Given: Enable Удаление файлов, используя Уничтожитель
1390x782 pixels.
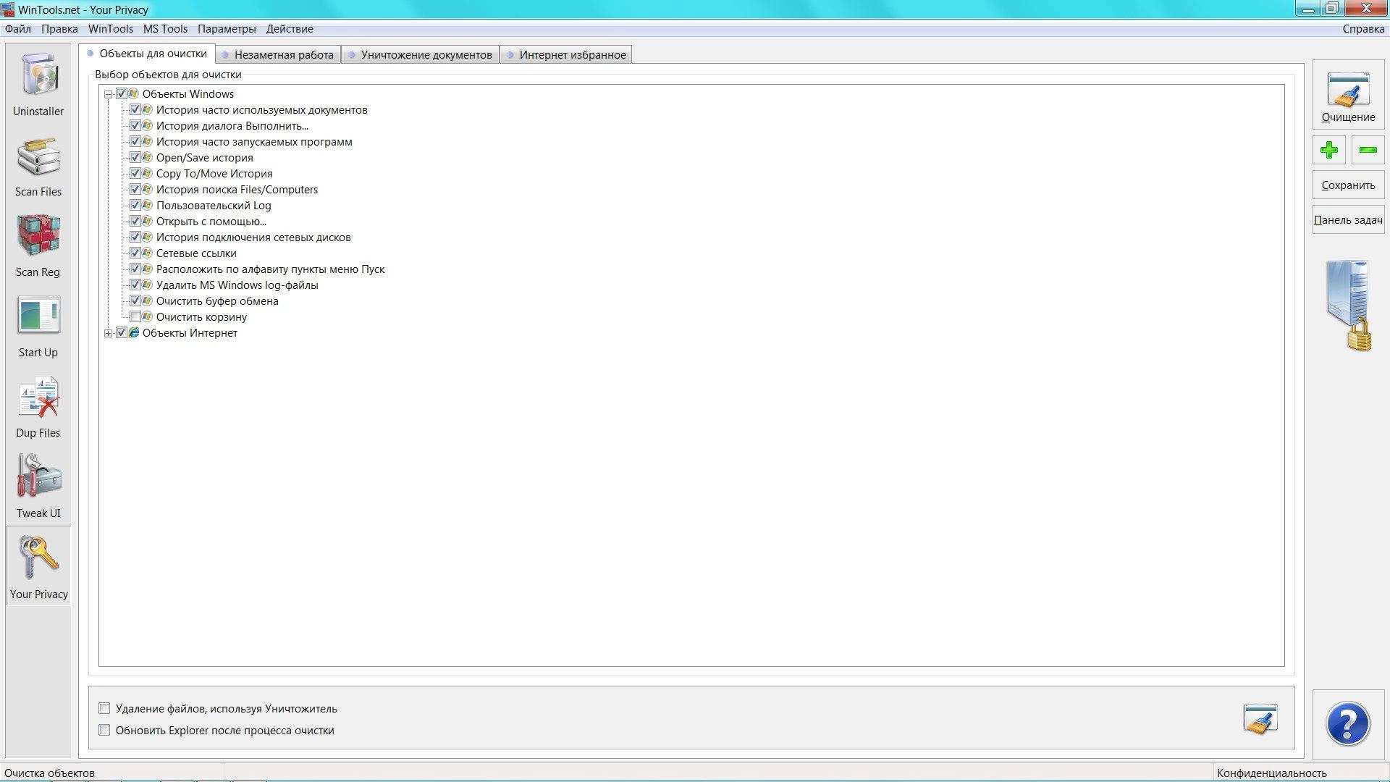Looking at the screenshot, I should point(104,708).
